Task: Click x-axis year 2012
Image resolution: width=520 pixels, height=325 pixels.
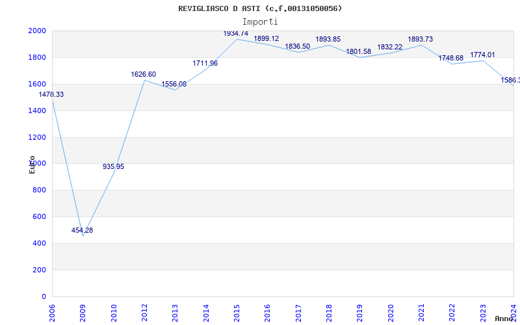Action: click(x=144, y=313)
